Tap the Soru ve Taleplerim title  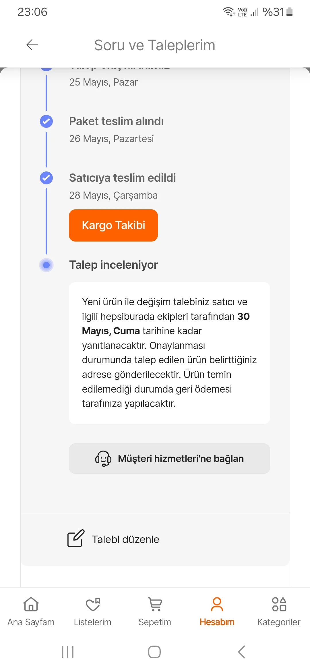click(x=155, y=45)
